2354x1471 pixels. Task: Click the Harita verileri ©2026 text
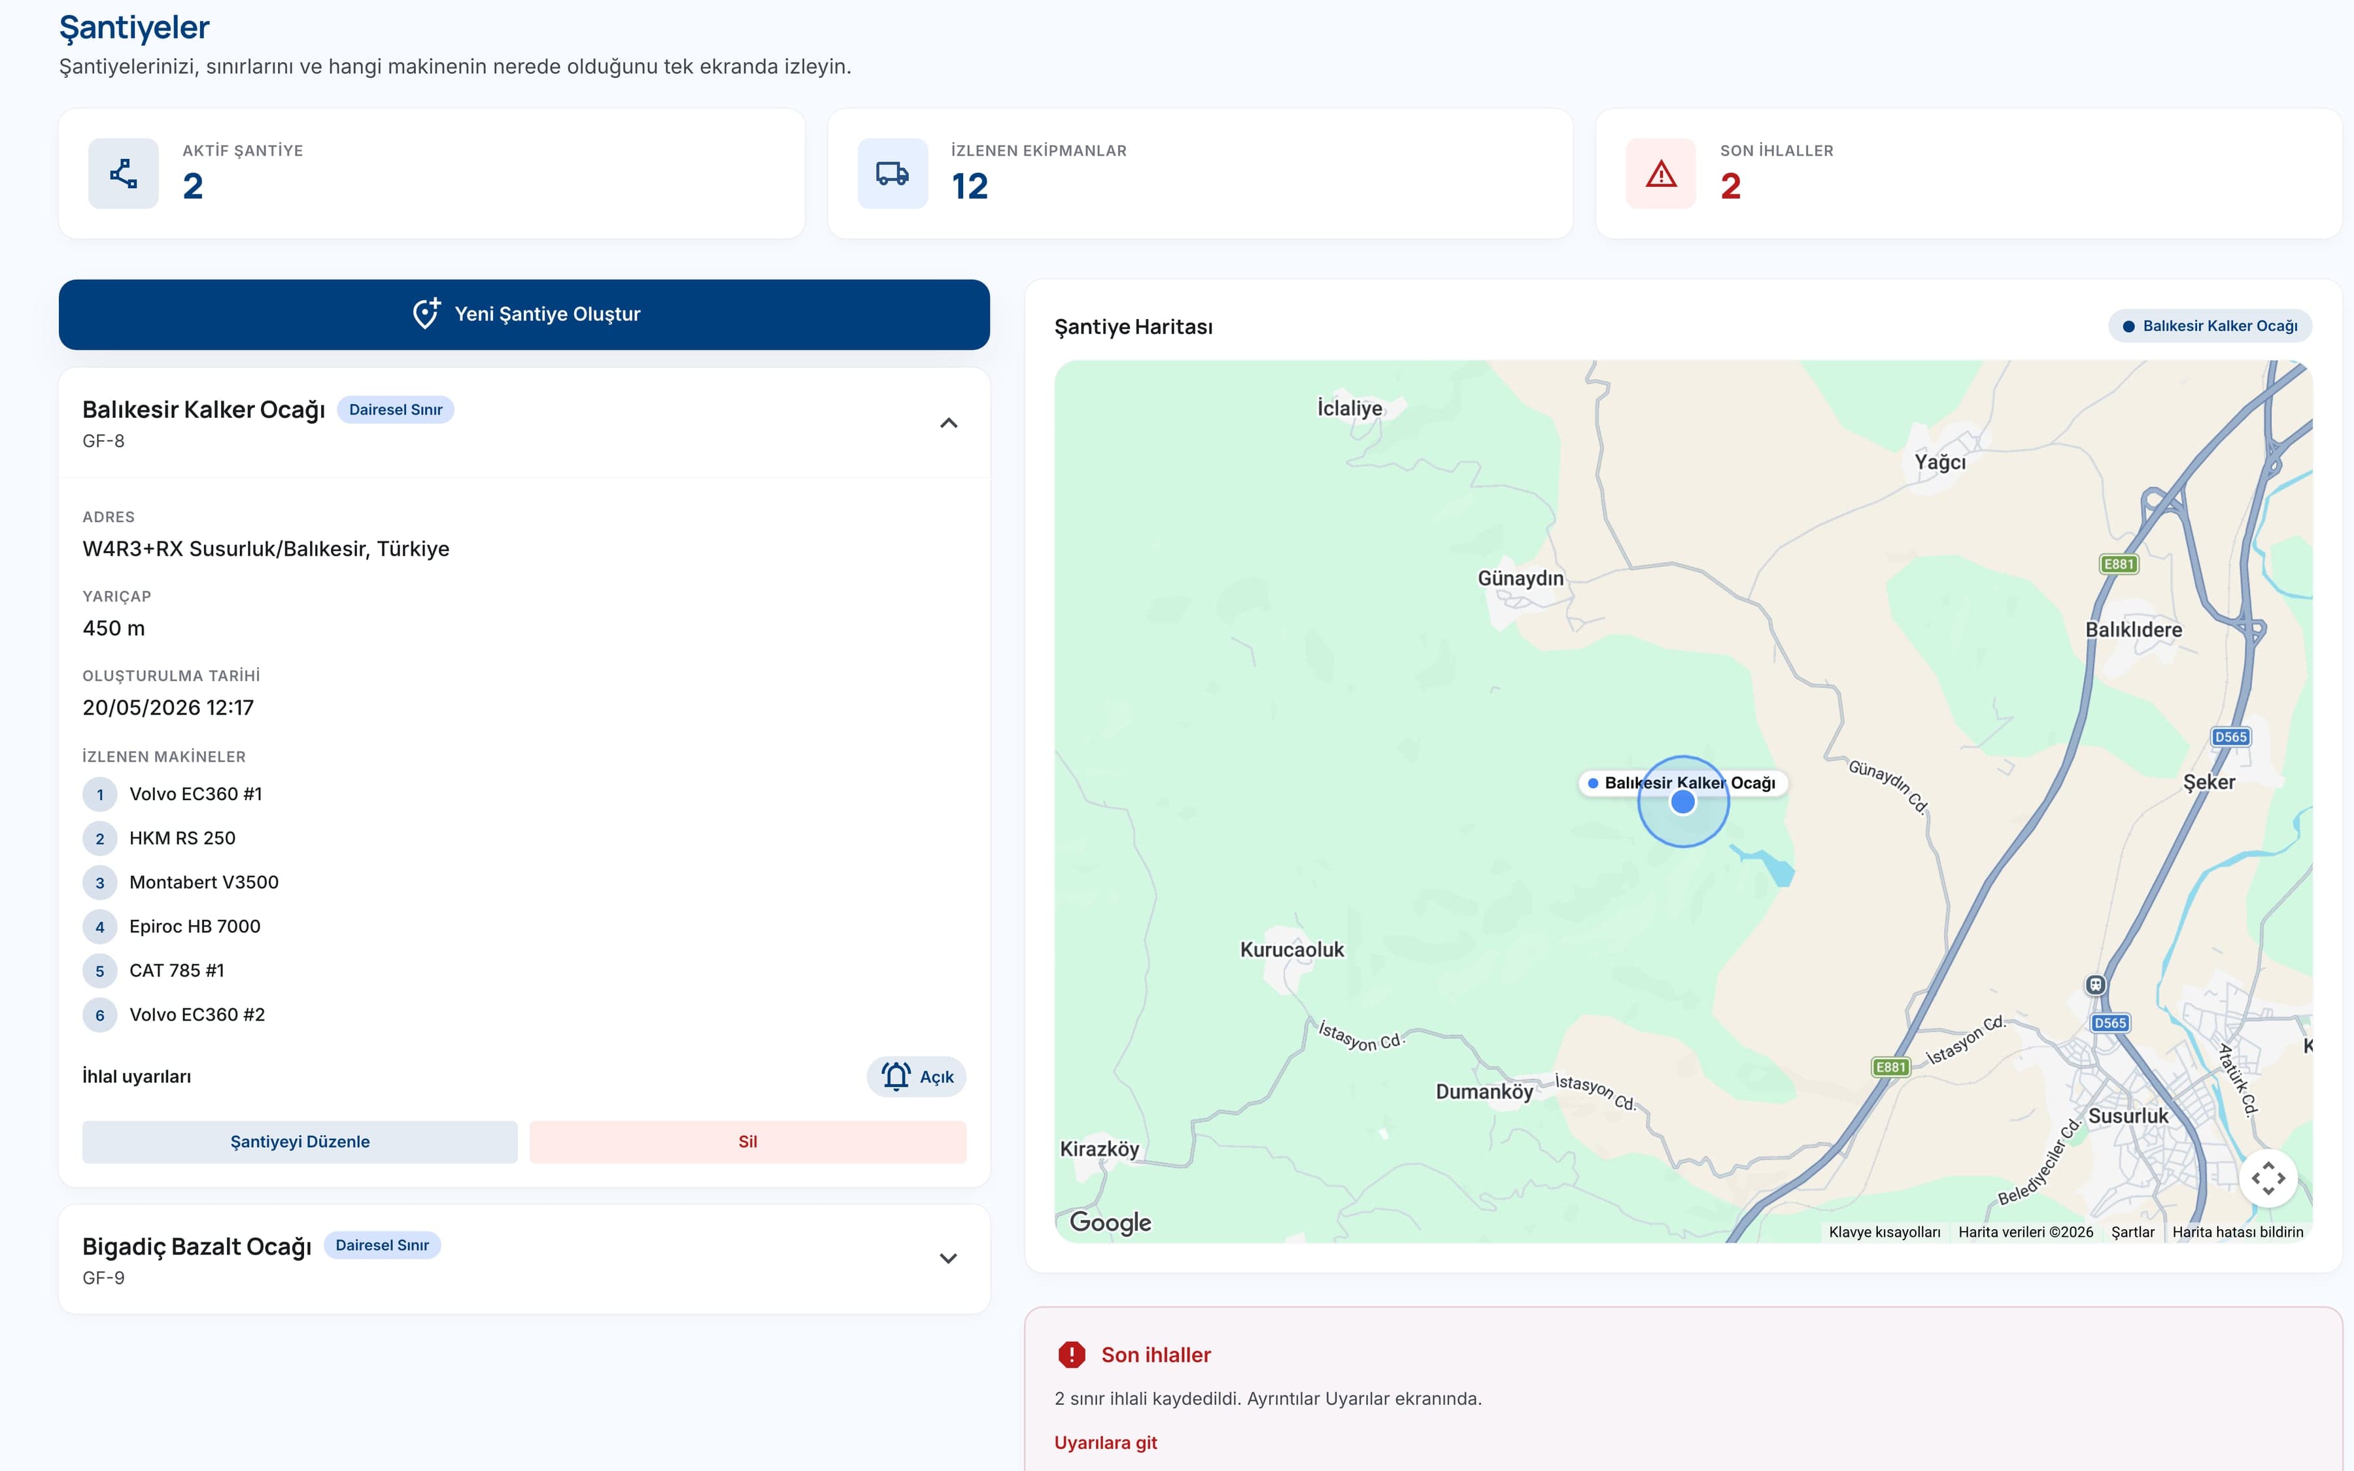pos(2025,1232)
